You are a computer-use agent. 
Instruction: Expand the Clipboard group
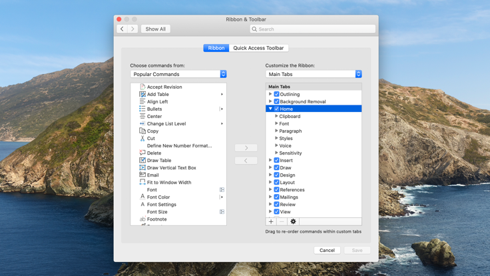coord(276,116)
